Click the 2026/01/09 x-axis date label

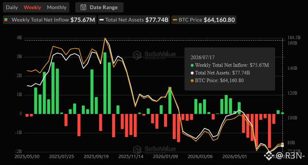pyautogui.click(x=166, y=157)
